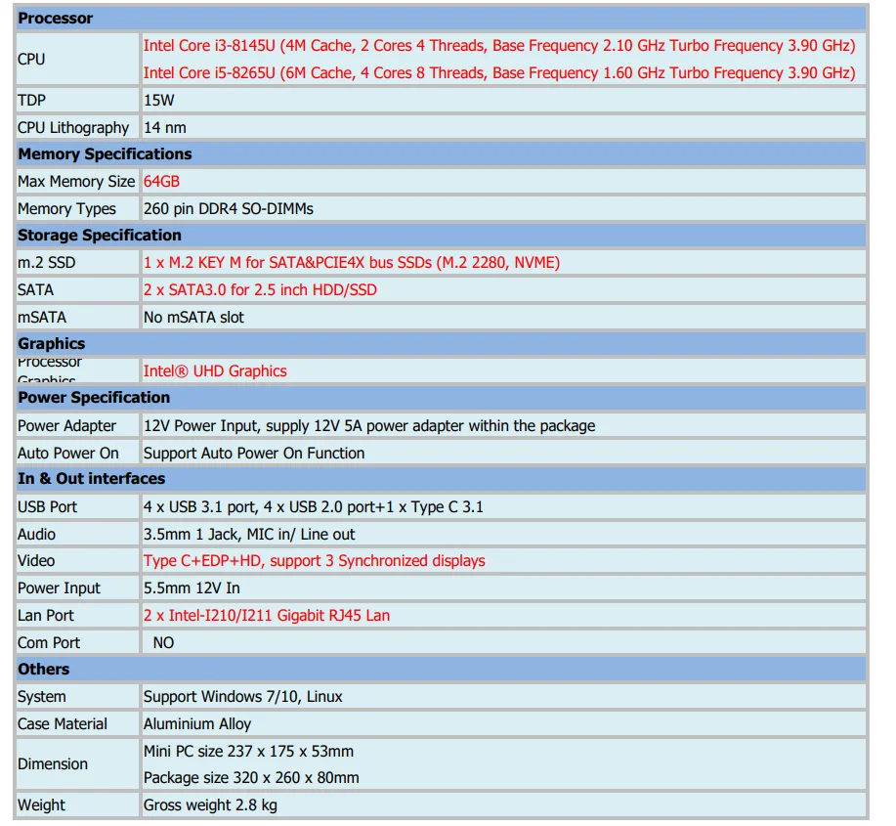This screenshot has height=826, width=896.
Task: Click the CPU row label
Action: pos(31,60)
